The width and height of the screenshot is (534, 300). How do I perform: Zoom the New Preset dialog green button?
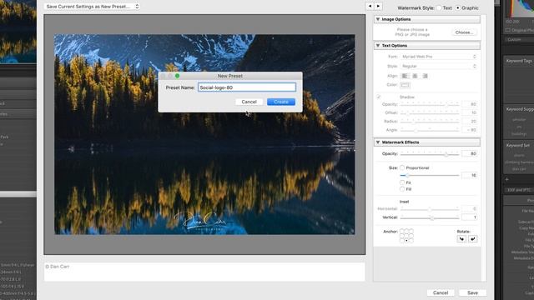pyautogui.click(x=177, y=76)
